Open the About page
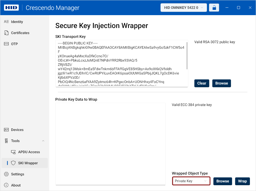 click(x=25, y=185)
